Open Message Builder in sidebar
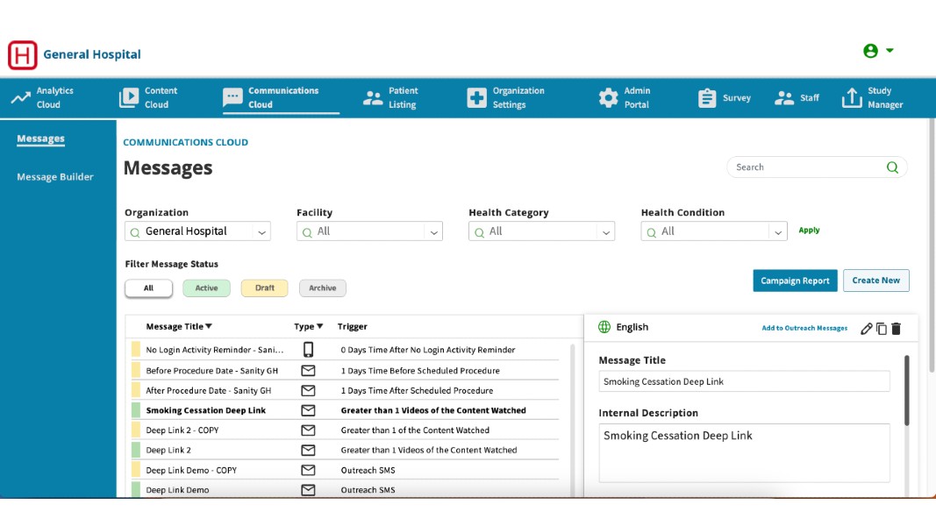The width and height of the screenshot is (936, 526). tap(55, 177)
